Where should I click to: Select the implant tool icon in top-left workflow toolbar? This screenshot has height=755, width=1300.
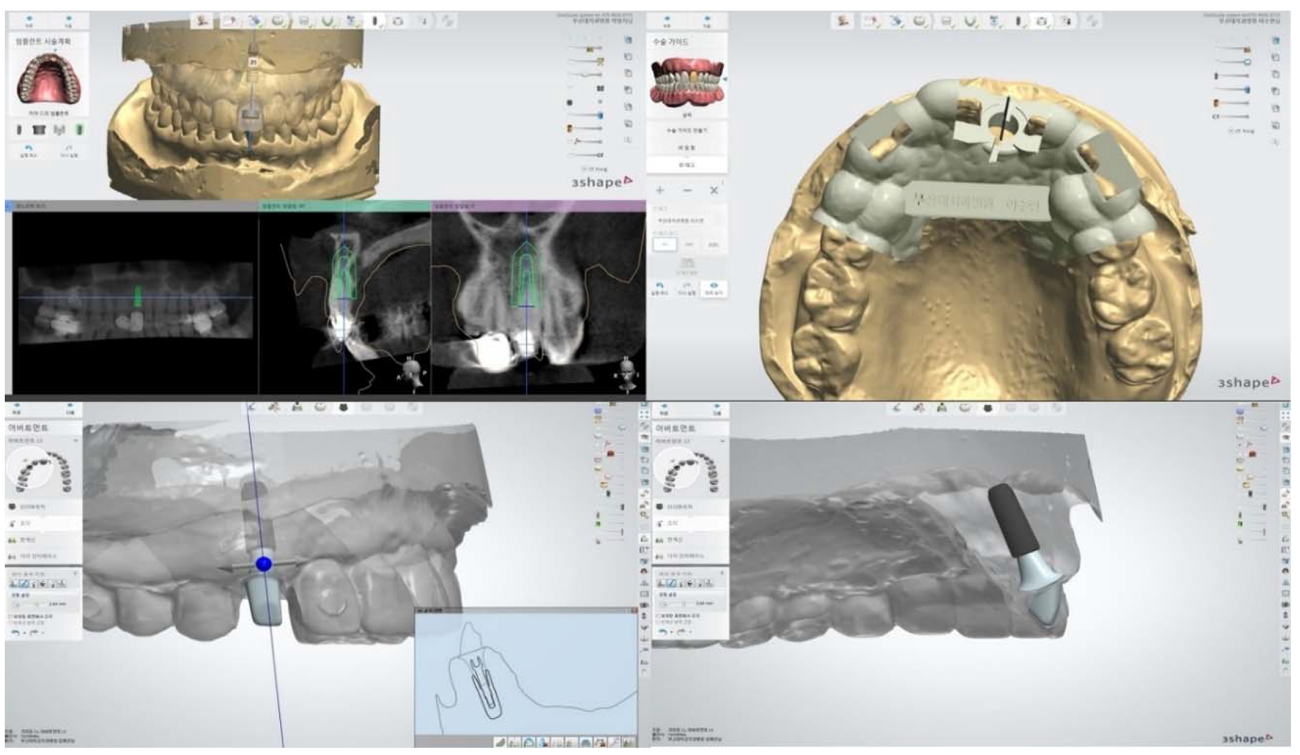[375, 21]
